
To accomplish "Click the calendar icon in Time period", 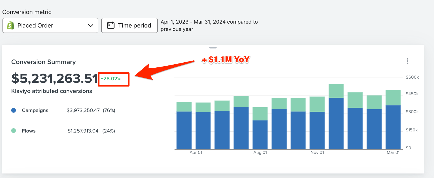I will click(x=111, y=26).
